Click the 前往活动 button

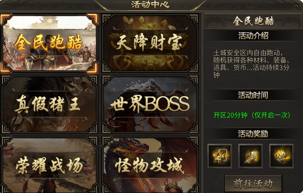pyautogui.click(x=253, y=184)
